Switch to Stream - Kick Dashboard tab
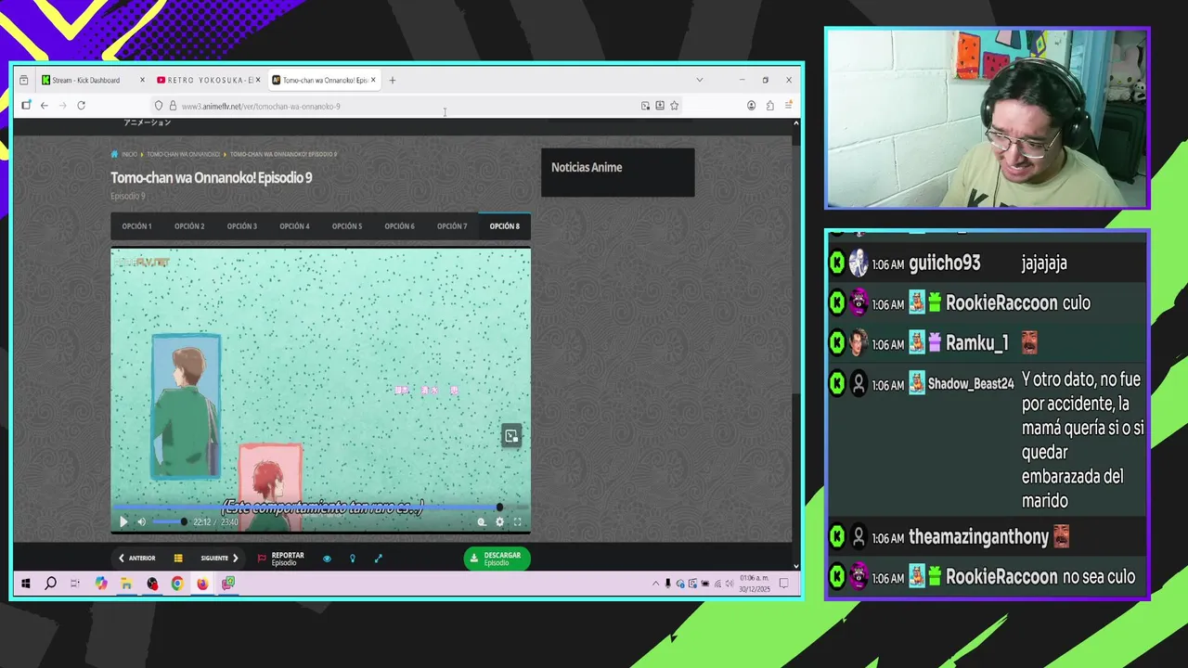Screen dimensions: 1188x668 (x=85, y=81)
